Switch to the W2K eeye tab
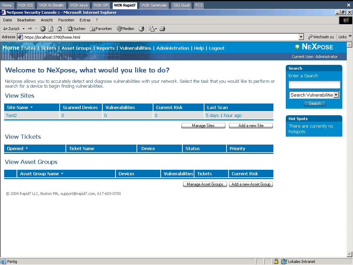 (79, 5)
